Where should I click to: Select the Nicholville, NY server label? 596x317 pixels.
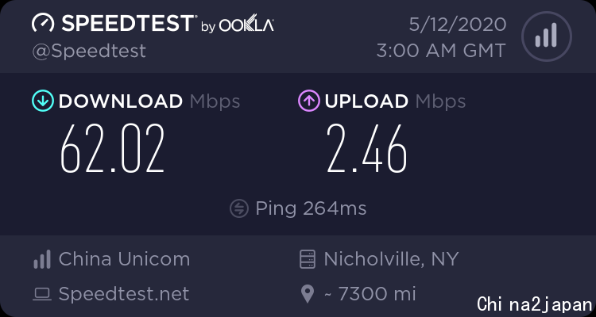[391, 260]
